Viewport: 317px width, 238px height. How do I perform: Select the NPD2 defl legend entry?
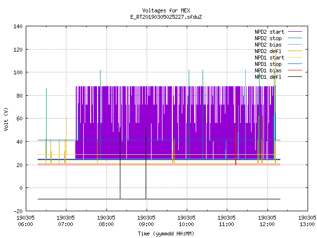coord(268,51)
